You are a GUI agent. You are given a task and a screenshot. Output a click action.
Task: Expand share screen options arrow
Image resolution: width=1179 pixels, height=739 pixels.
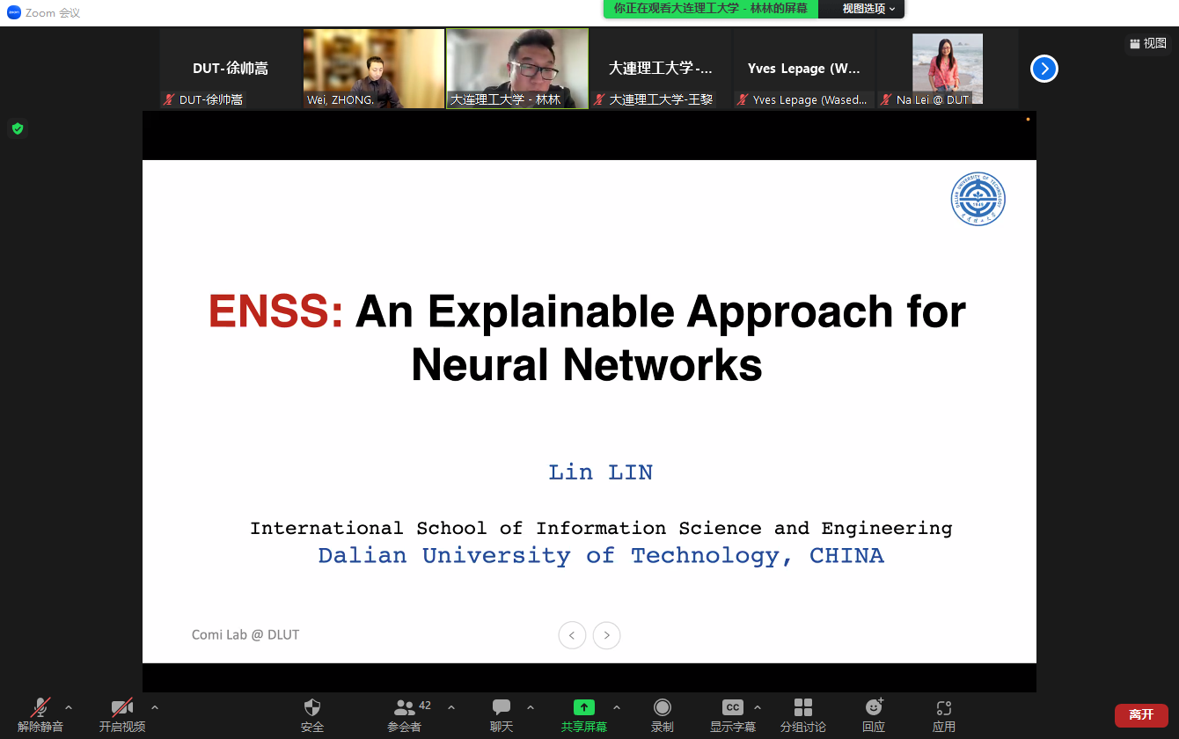pyautogui.click(x=617, y=707)
